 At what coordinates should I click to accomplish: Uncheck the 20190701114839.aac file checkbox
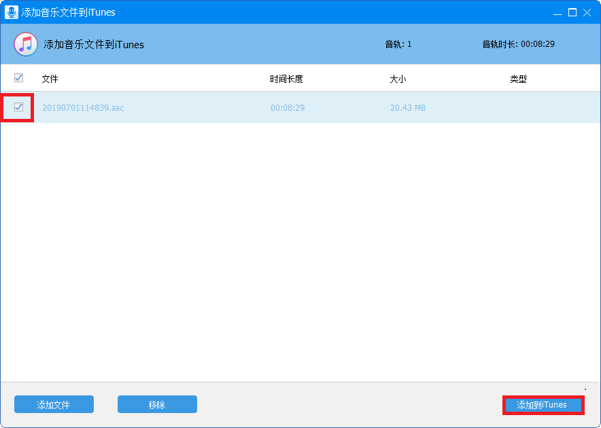click(x=18, y=107)
